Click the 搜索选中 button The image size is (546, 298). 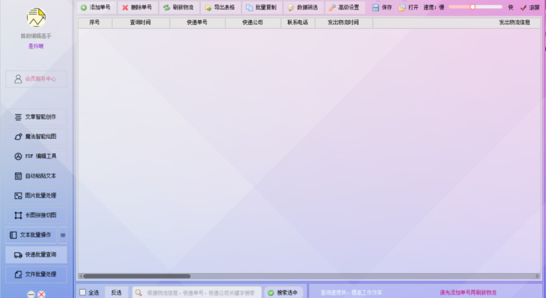pyautogui.click(x=283, y=293)
